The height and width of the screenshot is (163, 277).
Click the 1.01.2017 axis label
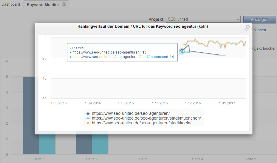[x=227, y=103]
